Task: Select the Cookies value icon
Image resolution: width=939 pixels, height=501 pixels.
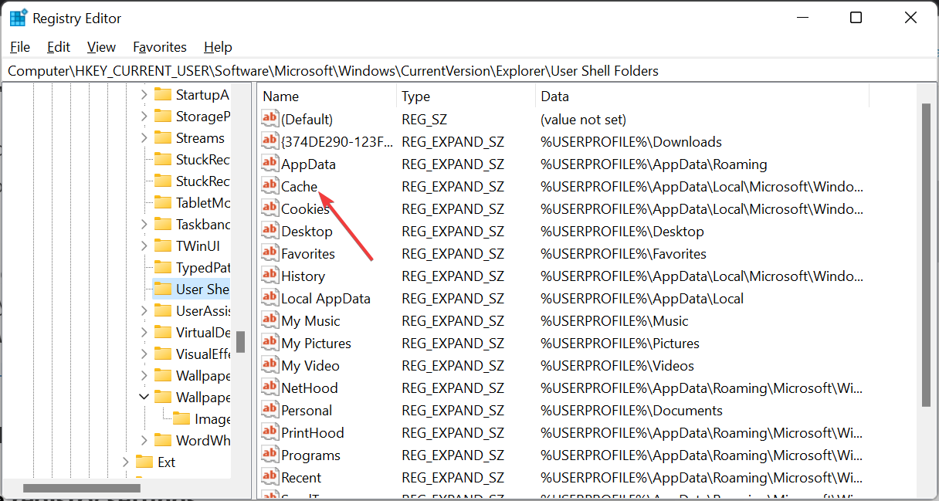Action: [269, 208]
